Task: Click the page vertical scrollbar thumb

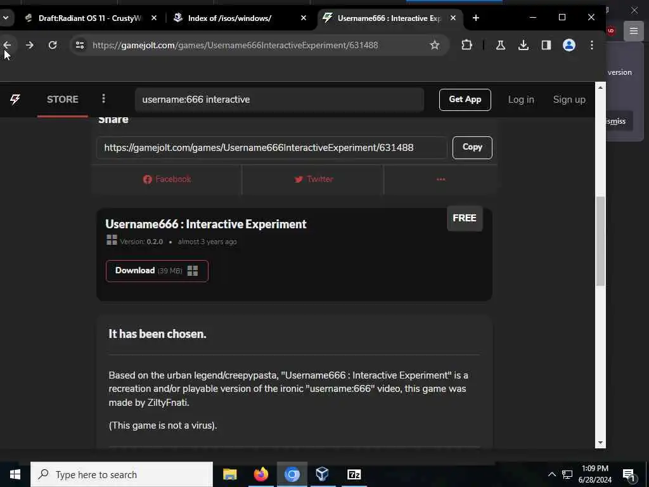Action: (600, 241)
